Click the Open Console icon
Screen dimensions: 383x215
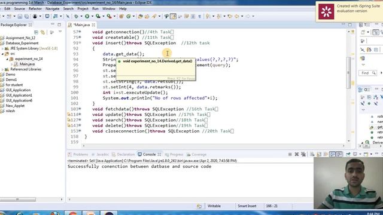tap(366, 154)
